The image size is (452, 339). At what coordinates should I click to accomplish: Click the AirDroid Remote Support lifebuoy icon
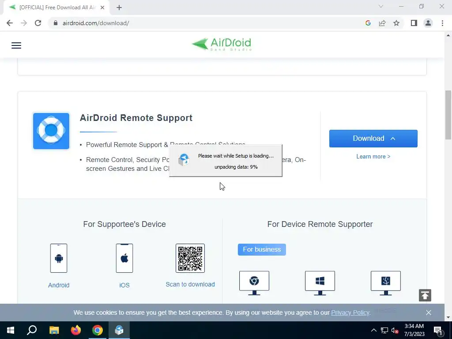tap(51, 131)
